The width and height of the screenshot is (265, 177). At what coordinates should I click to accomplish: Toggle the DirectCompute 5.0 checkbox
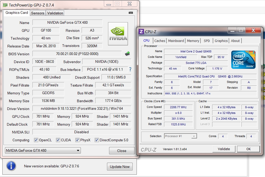point(97,140)
